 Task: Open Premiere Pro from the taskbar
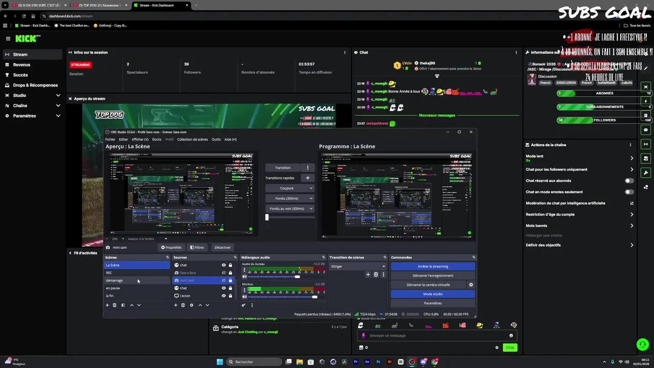pos(356,362)
